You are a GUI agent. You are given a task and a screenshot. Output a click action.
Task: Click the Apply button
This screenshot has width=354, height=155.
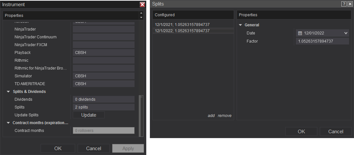click(x=128, y=148)
